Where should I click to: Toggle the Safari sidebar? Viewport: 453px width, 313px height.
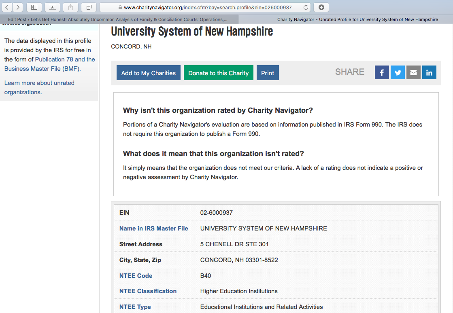click(x=34, y=7)
